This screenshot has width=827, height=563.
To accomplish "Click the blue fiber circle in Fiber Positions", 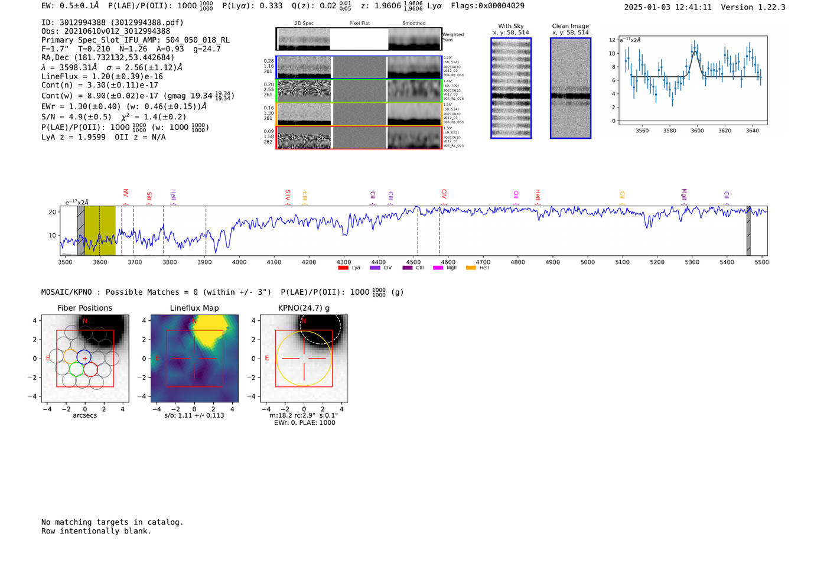I will [x=84, y=357].
